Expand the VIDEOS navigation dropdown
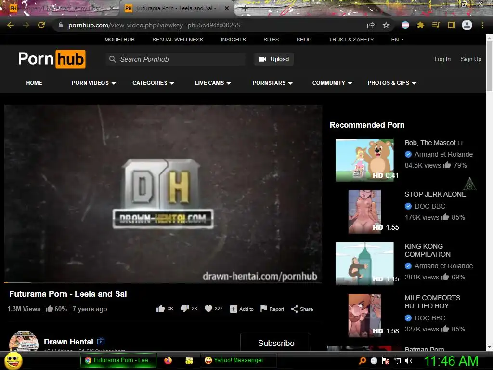Viewport: 493px width, 370px height. 94,83
